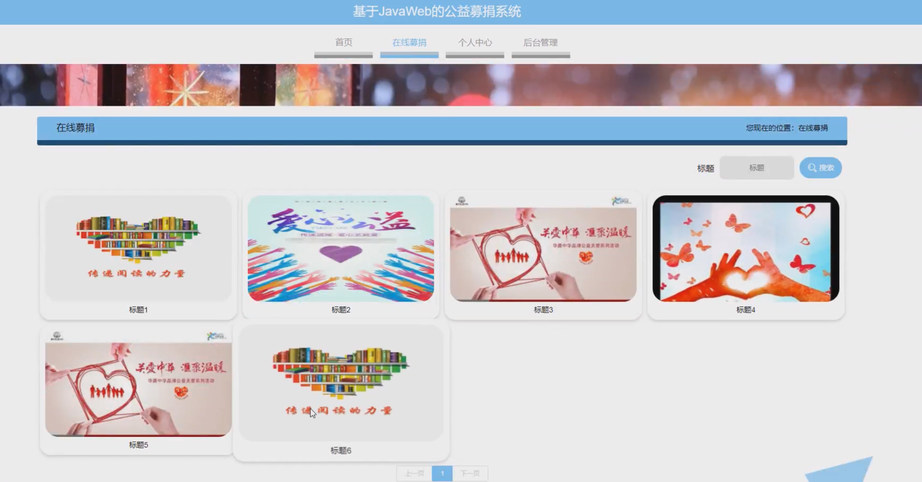Image resolution: width=922 pixels, height=482 pixels.
Task: Click the 上一页 pagination button
Action: coord(415,473)
